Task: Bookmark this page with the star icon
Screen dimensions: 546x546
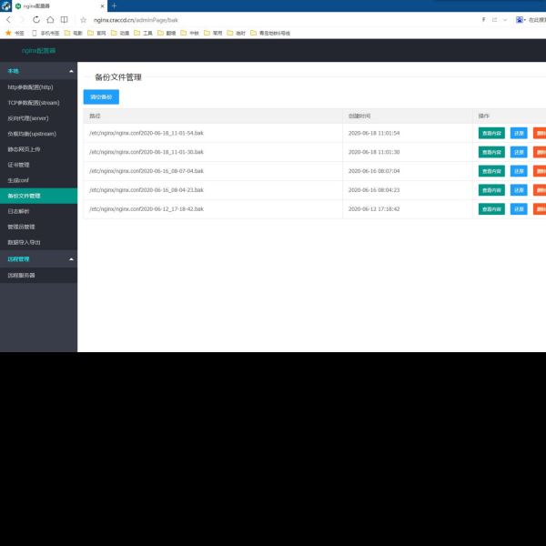Action: point(83,20)
